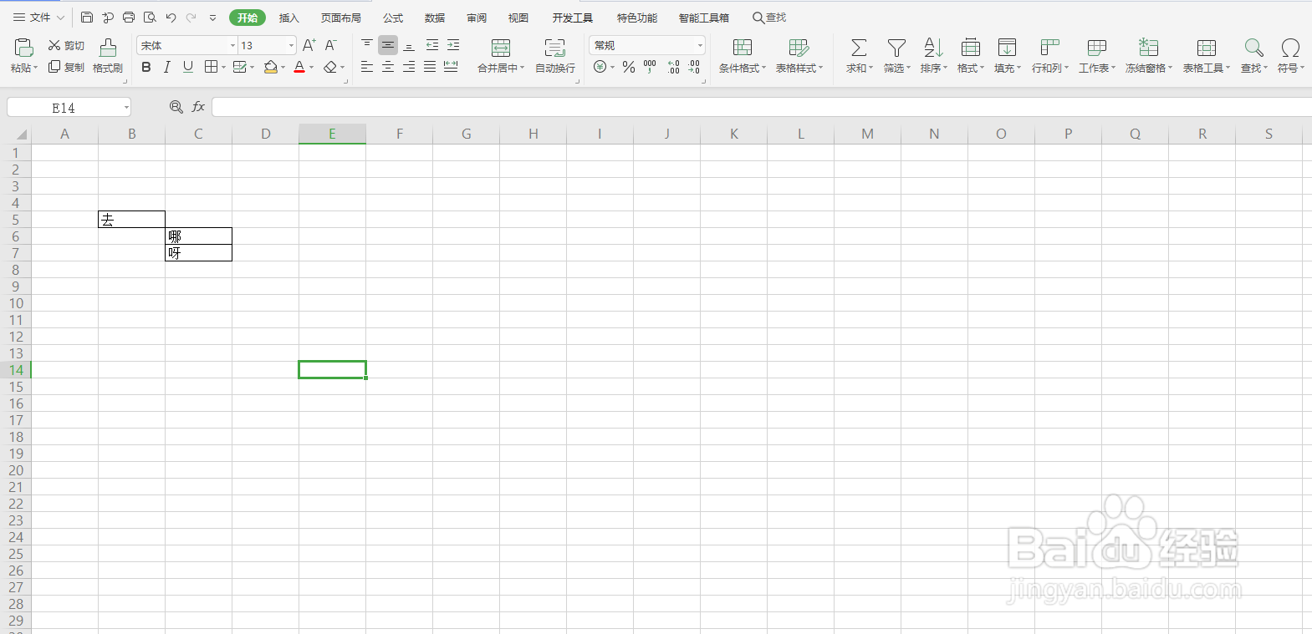This screenshot has height=634, width=1312.
Task: Toggle Underline formatting
Action: coord(188,67)
